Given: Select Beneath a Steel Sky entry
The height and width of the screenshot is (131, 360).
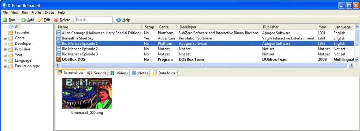Looking at the screenshot, I should (78, 38).
